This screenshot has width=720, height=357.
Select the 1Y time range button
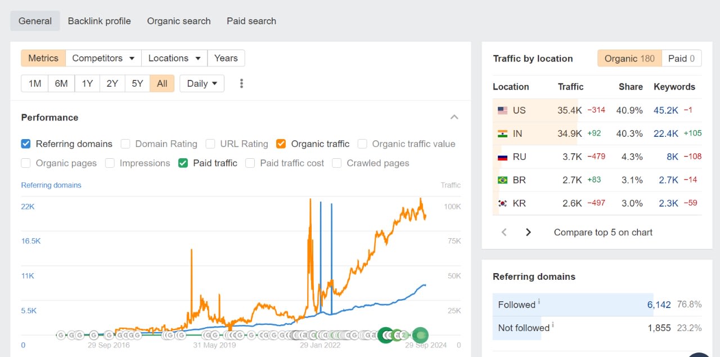click(87, 83)
